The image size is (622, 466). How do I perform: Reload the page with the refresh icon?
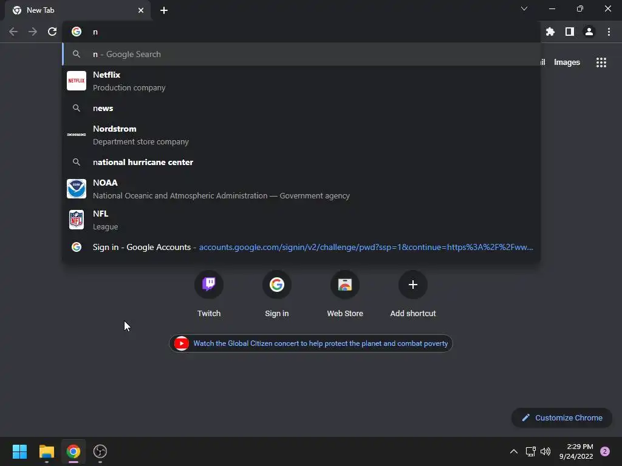(52, 32)
